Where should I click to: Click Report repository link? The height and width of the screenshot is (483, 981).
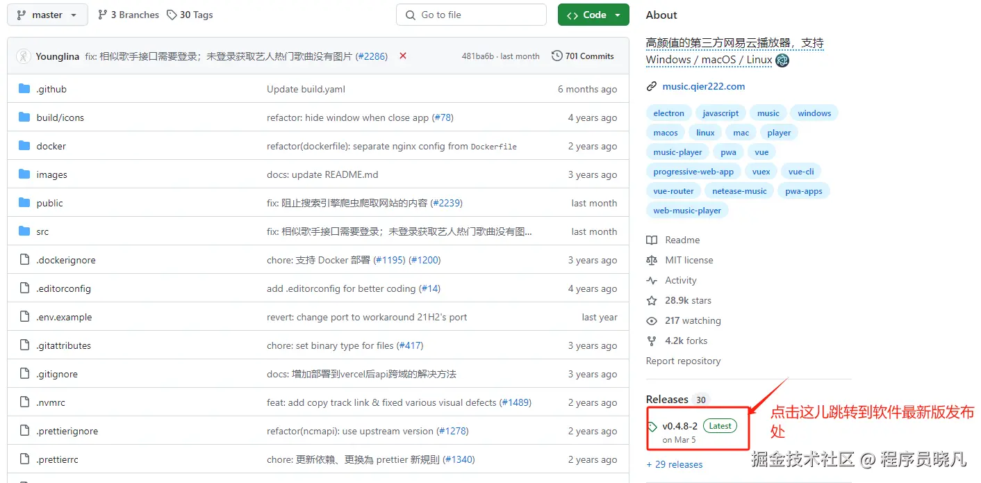click(x=683, y=361)
